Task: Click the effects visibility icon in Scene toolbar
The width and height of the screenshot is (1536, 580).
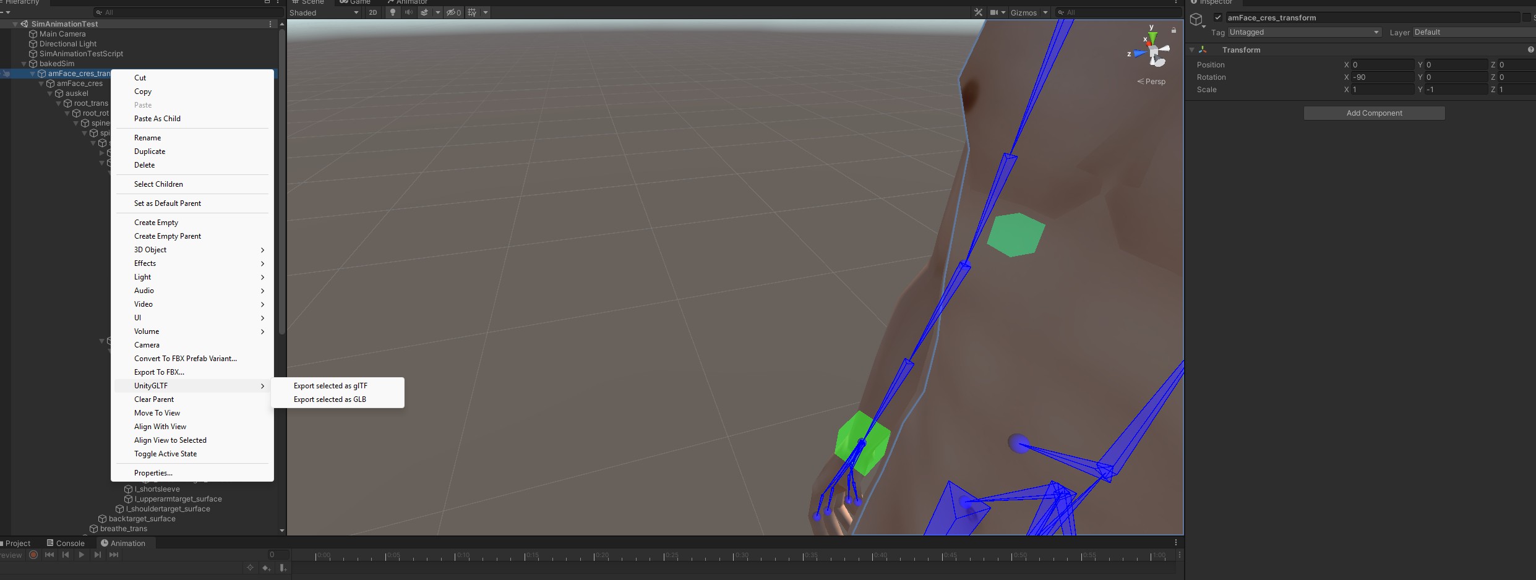Action: point(424,12)
